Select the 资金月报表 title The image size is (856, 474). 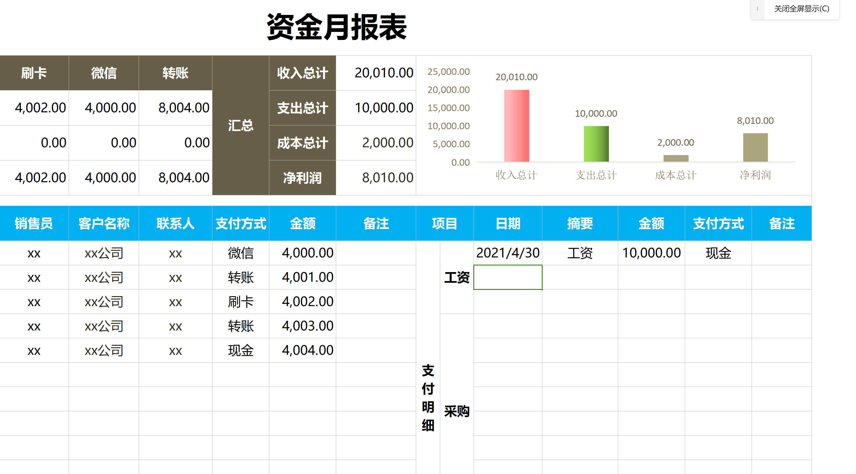coord(336,27)
